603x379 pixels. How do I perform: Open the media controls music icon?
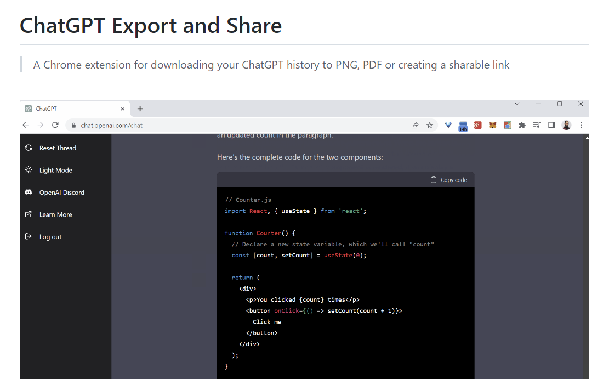537,125
